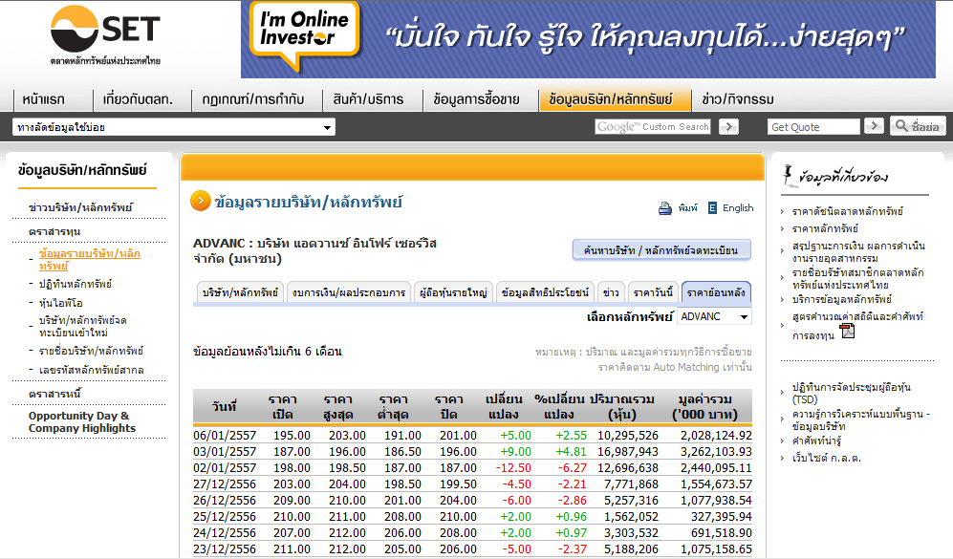Switch to the ข่าว tab
The image size is (953, 559).
click(611, 292)
